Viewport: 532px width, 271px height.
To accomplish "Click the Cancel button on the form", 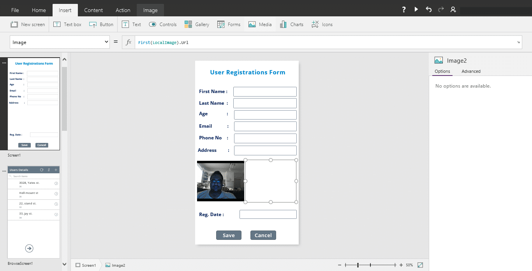I will pyautogui.click(x=263, y=235).
